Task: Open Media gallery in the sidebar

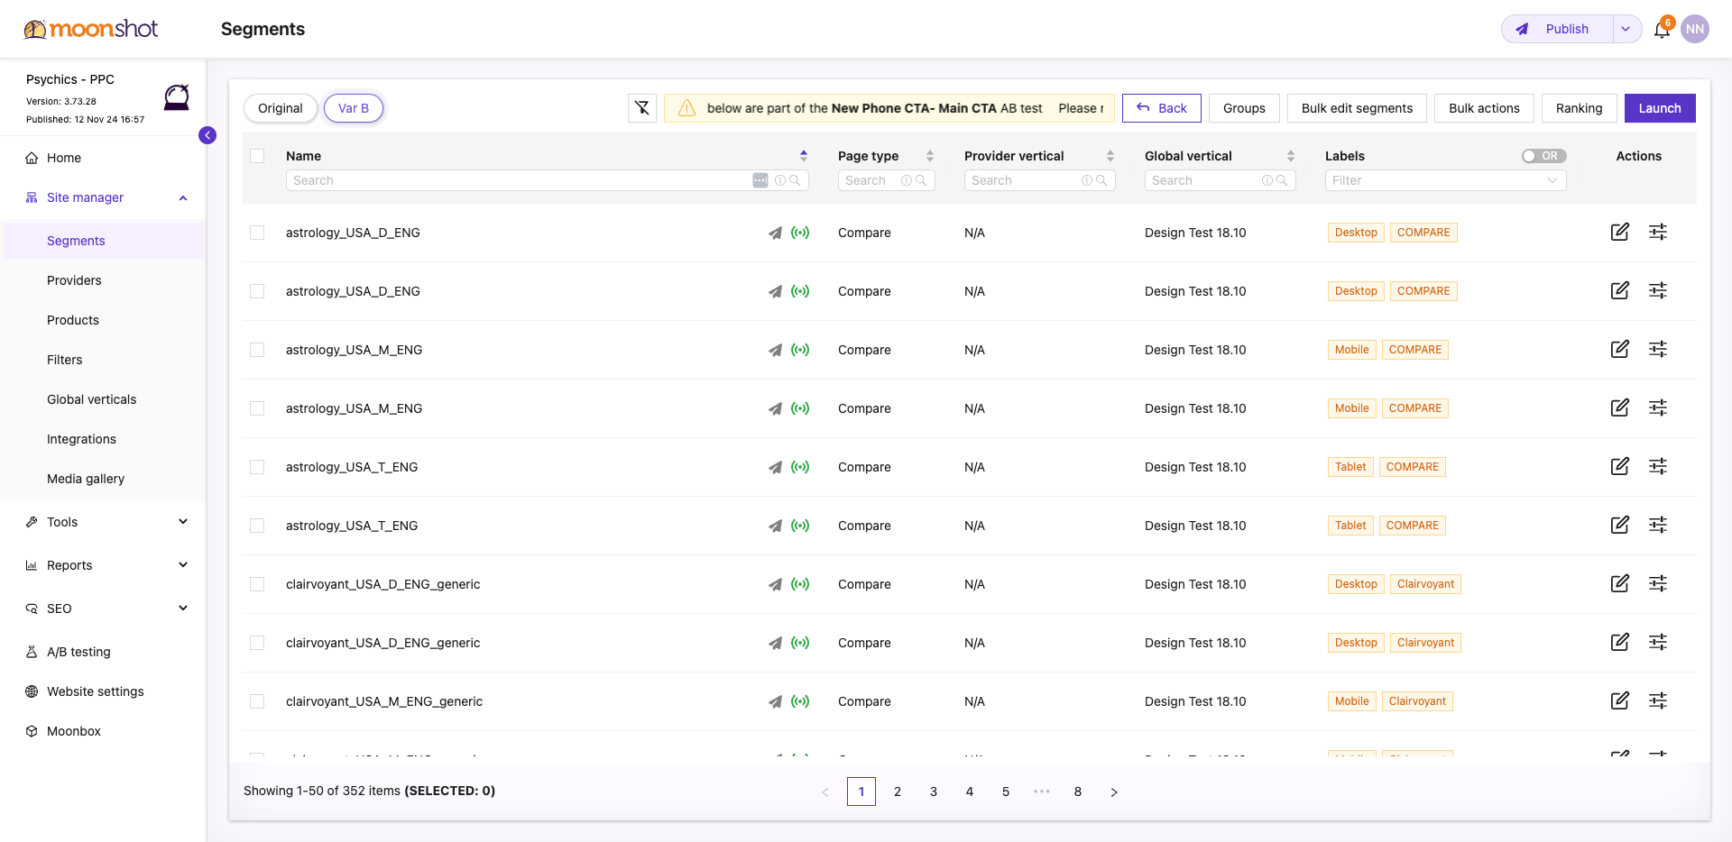Action: click(86, 479)
